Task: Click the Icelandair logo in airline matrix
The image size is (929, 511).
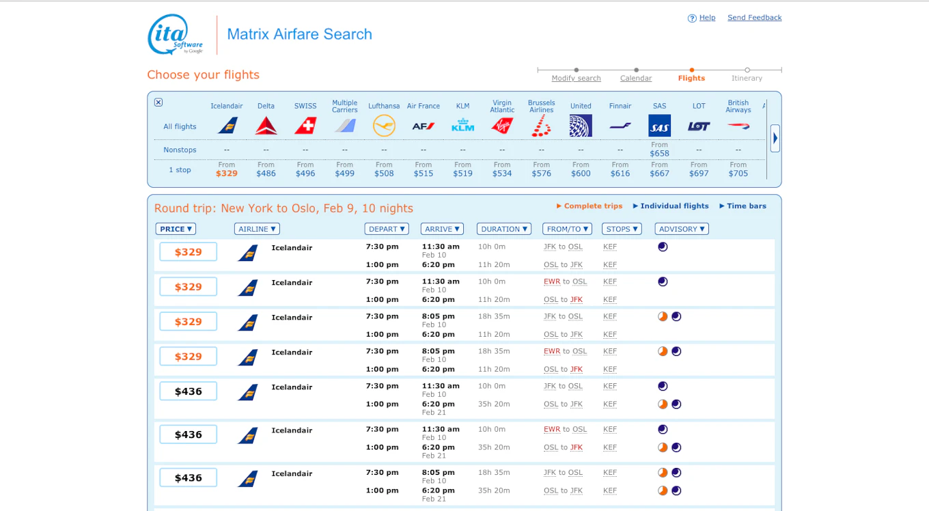Action: pos(227,126)
